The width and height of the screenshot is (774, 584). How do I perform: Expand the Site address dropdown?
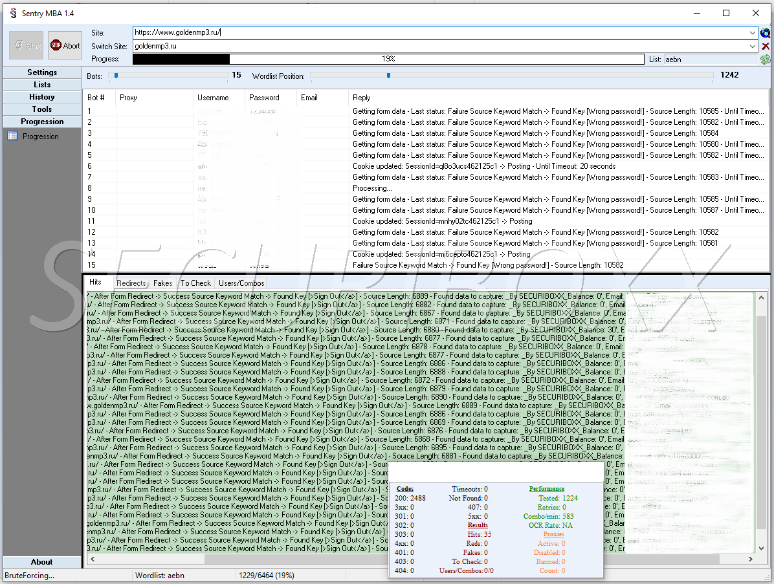(753, 32)
